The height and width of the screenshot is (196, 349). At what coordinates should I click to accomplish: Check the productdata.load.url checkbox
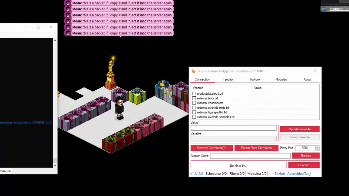coord(194,94)
